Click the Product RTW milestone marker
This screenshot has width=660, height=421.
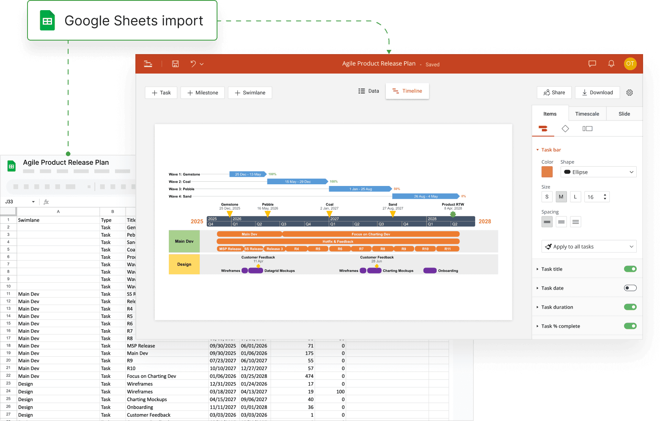(x=453, y=214)
